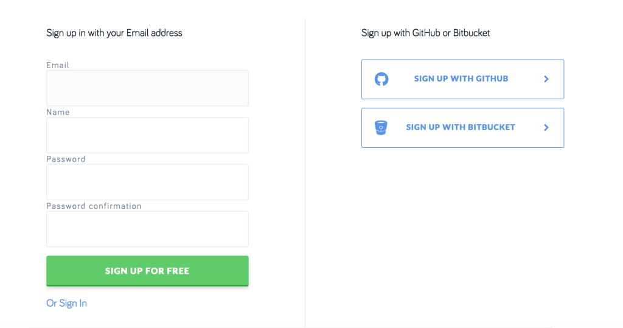Select the Password confirmation input field
Viewport: 623px width, 328px height.
click(x=147, y=229)
